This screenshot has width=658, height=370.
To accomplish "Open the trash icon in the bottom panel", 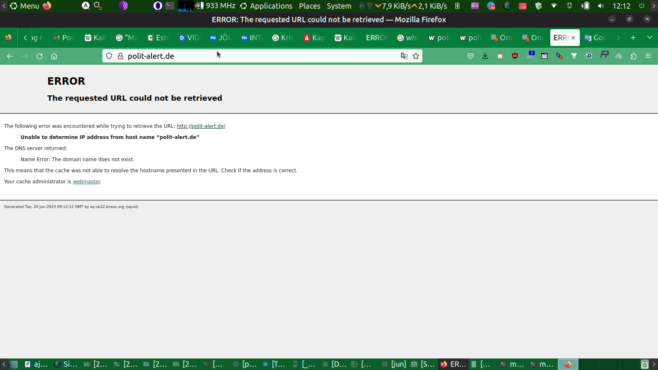I will [x=645, y=364].
